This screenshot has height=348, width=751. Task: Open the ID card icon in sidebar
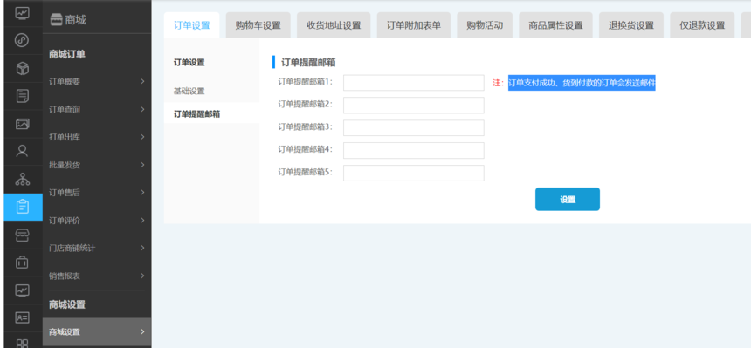23,317
